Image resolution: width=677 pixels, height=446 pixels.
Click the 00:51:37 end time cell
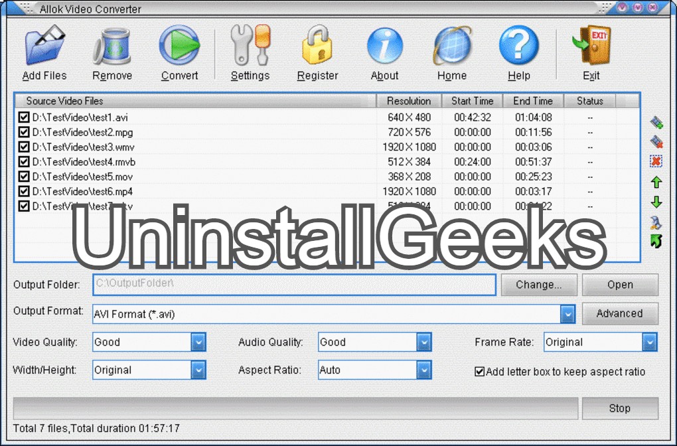pyautogui.click(x=533, y=161)
